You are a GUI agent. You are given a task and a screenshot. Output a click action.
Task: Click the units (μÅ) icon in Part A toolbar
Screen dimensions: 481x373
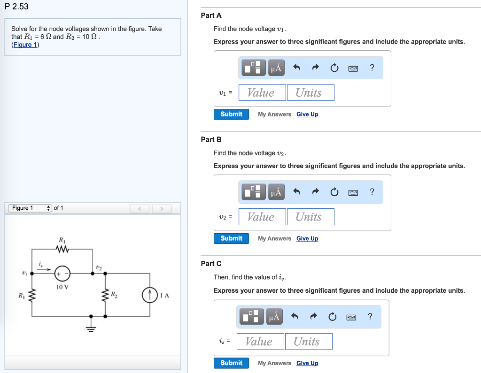(x=276, y=67)
